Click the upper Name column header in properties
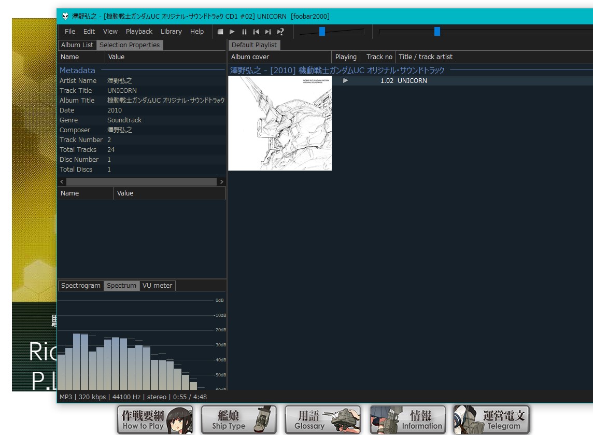 81,57
